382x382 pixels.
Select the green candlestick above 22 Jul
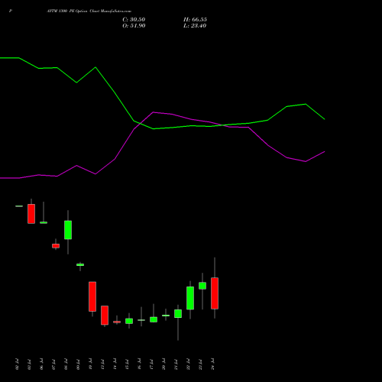click(x=190, y=298)
